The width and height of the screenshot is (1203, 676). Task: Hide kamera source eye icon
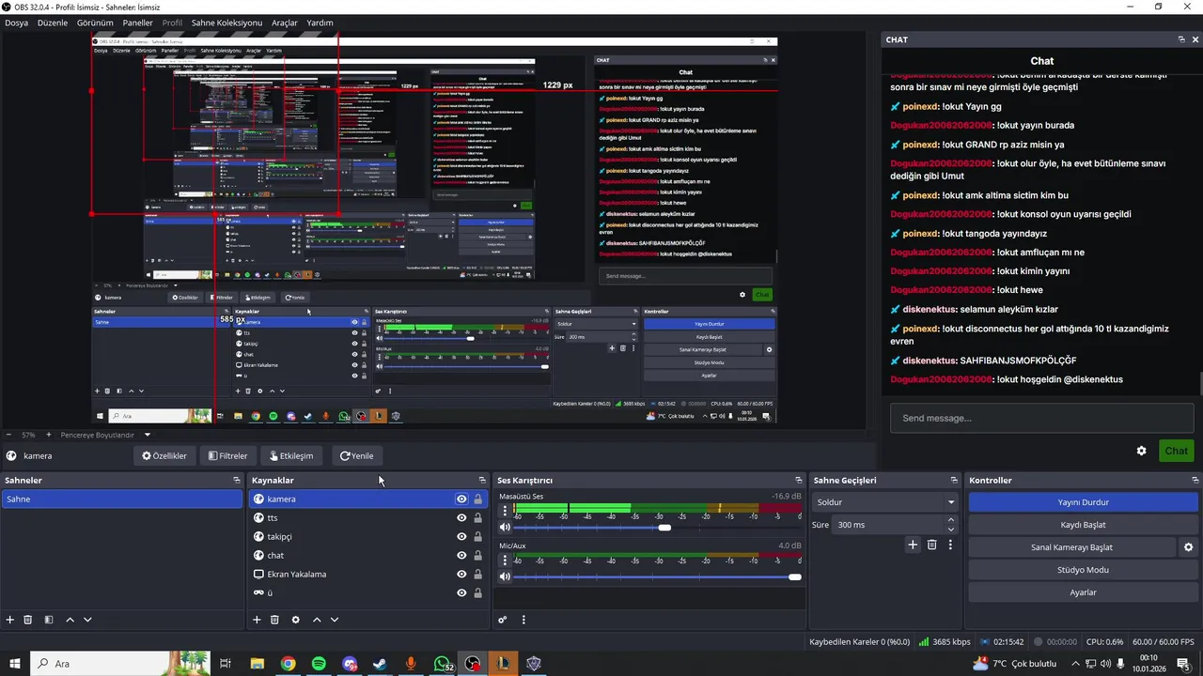click(461, 499)
